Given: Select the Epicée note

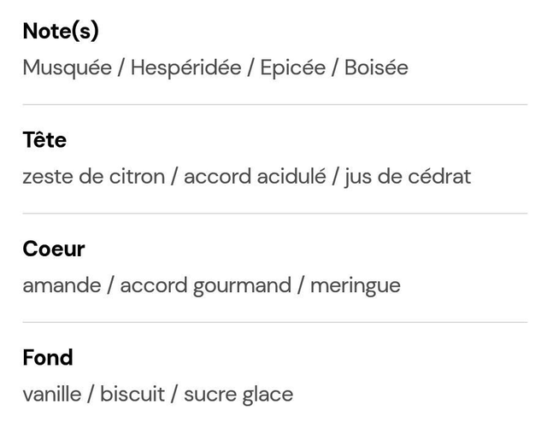Looking at the screenshot, I should tap(292, 68).
